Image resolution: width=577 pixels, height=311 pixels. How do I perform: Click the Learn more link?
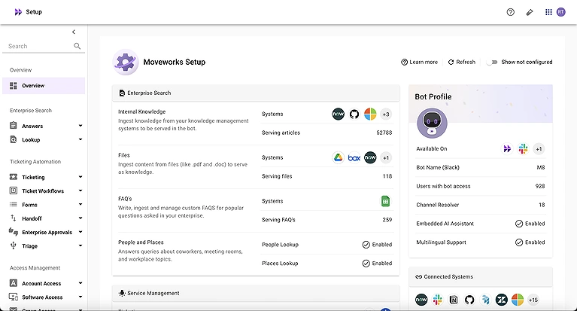[x=420, y=62]
